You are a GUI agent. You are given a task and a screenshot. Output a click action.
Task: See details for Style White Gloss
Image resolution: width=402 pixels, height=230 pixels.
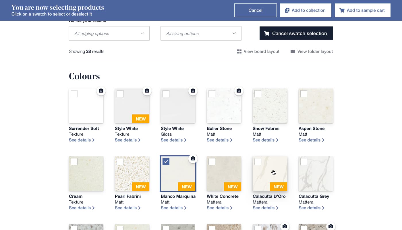click(x=174, y=140)
